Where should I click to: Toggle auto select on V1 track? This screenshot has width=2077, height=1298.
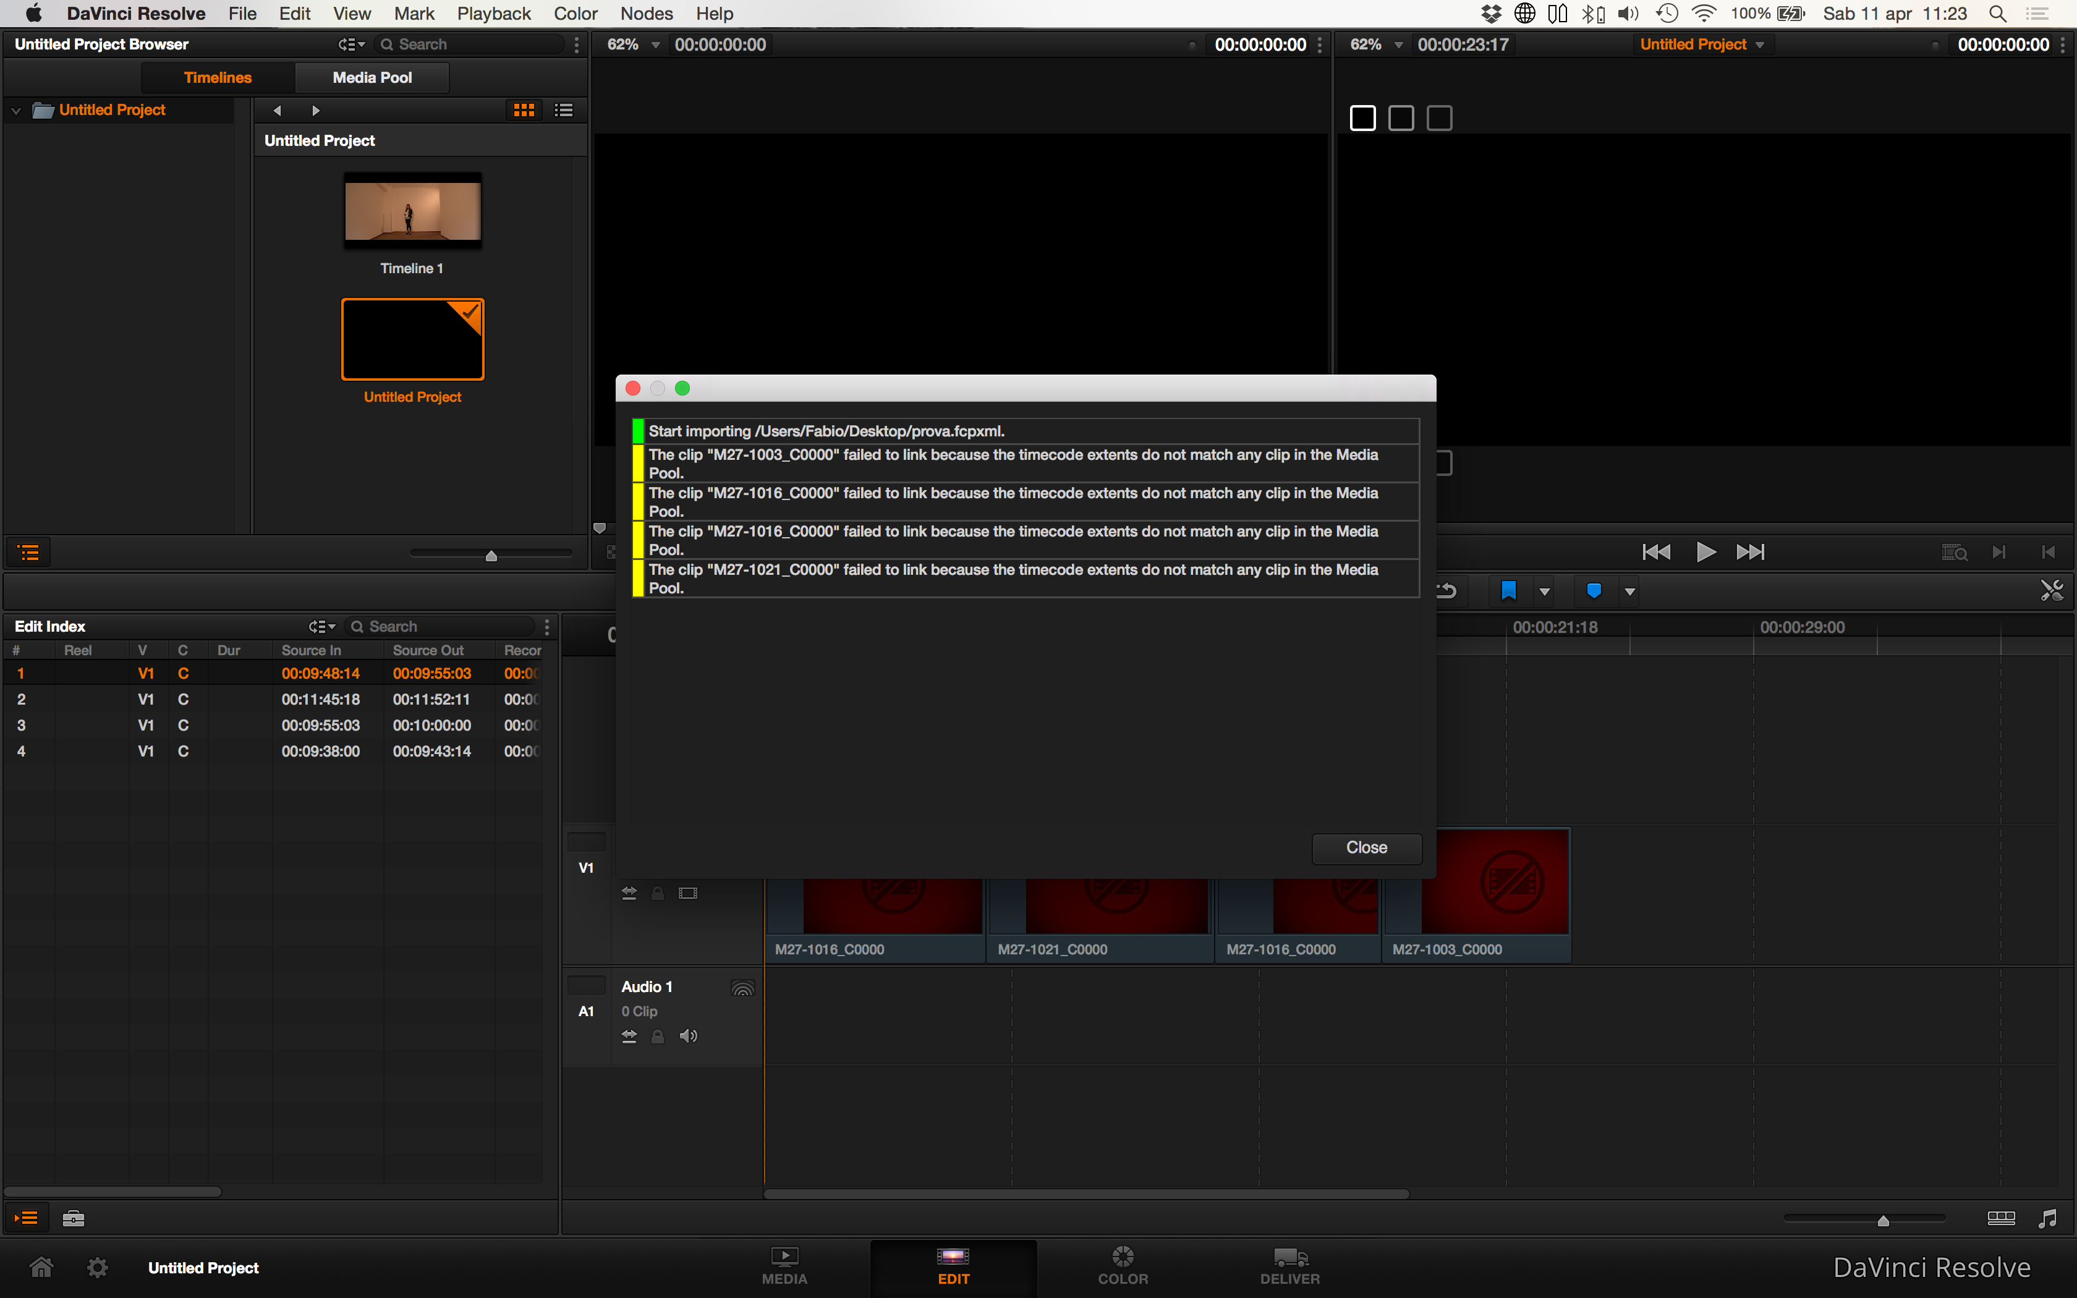coord(629,893)
